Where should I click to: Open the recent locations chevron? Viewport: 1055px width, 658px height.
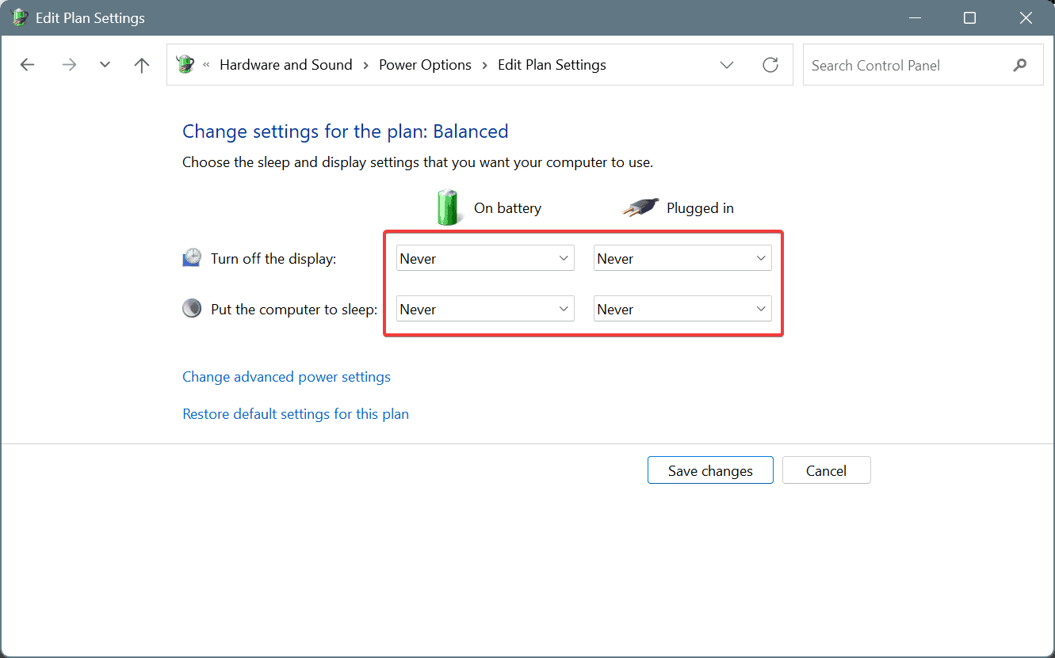point(105,65)
